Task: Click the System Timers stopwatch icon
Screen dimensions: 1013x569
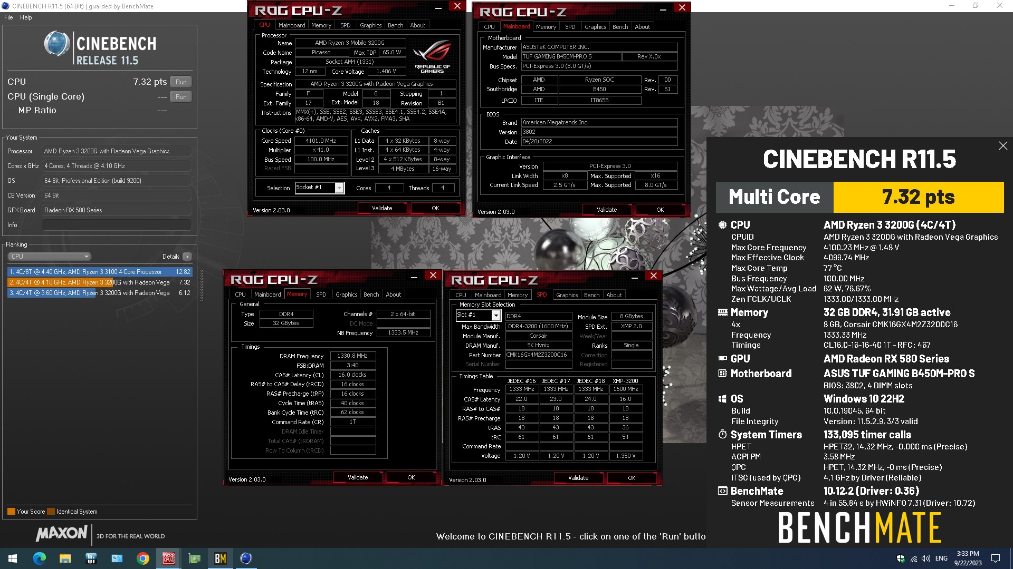Action: (x=722, y=435)
